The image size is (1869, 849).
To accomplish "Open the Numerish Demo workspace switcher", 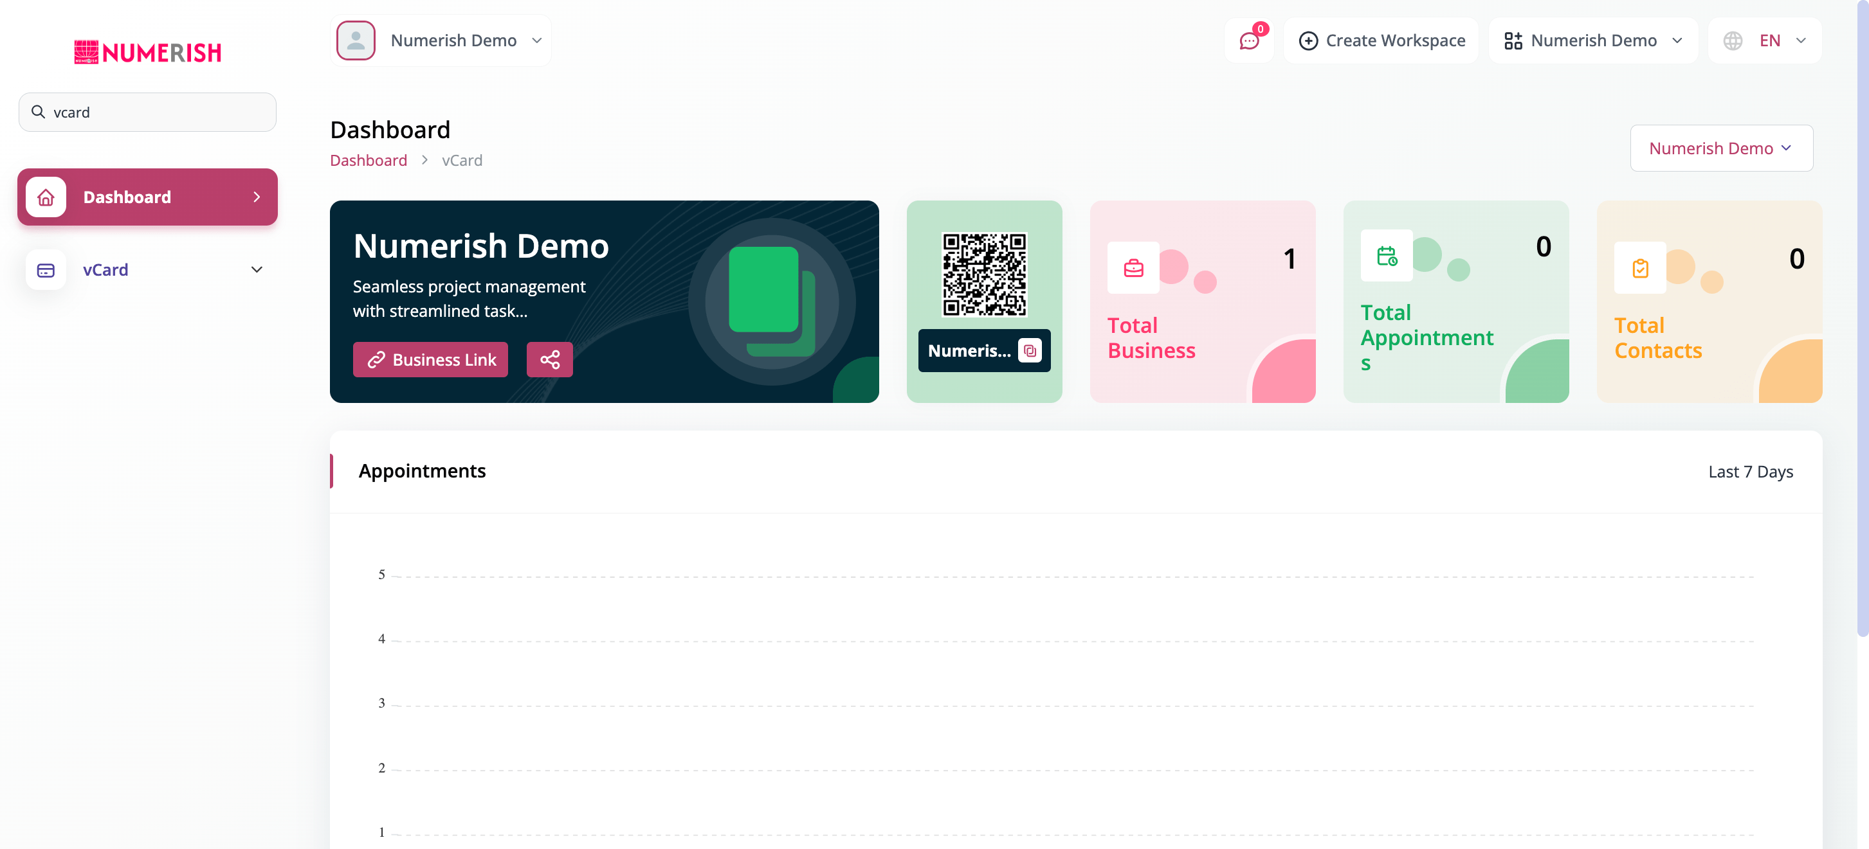I will (x=1593, y=40).
